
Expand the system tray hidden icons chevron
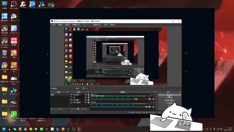[204, 129]
